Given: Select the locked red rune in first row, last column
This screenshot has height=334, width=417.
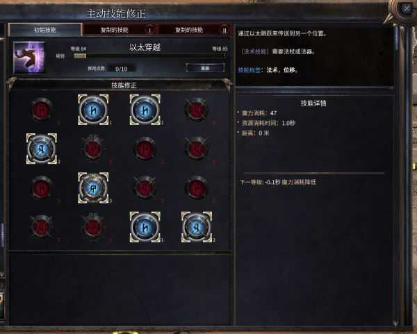Looking at the screenshot, I should click(x=197, y=109).
